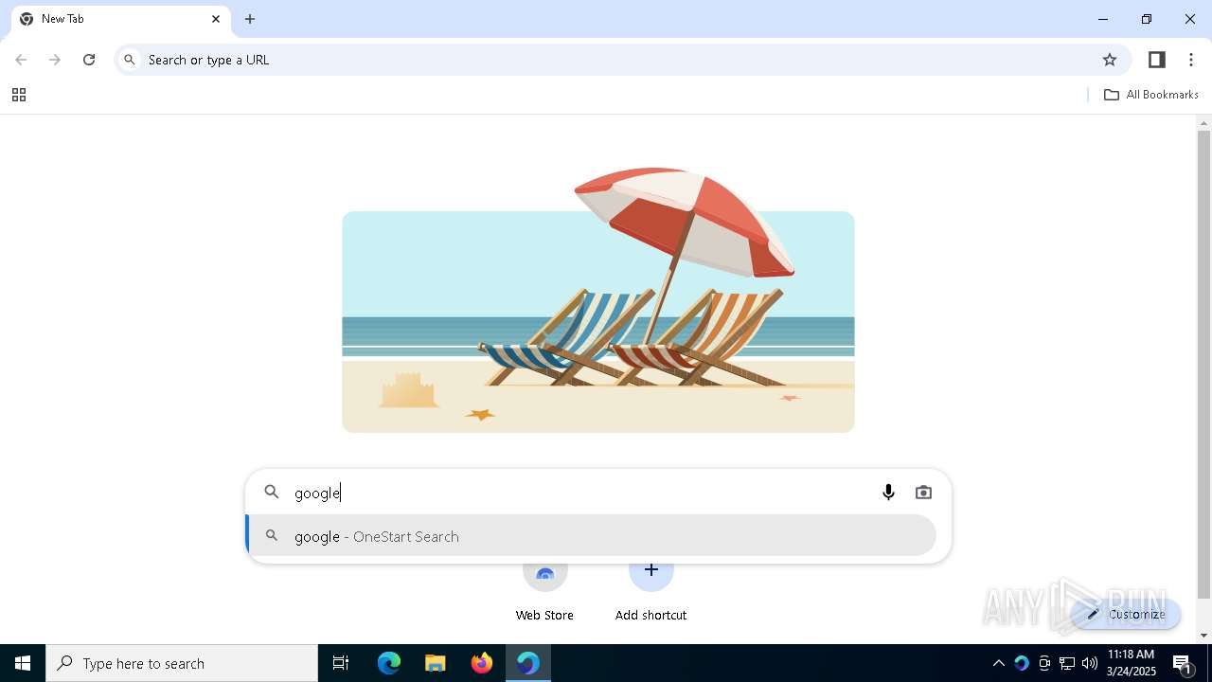The image size is (1212, 682).
Task: Click the beach umbrella doodle image
Action: click(598, 301)
